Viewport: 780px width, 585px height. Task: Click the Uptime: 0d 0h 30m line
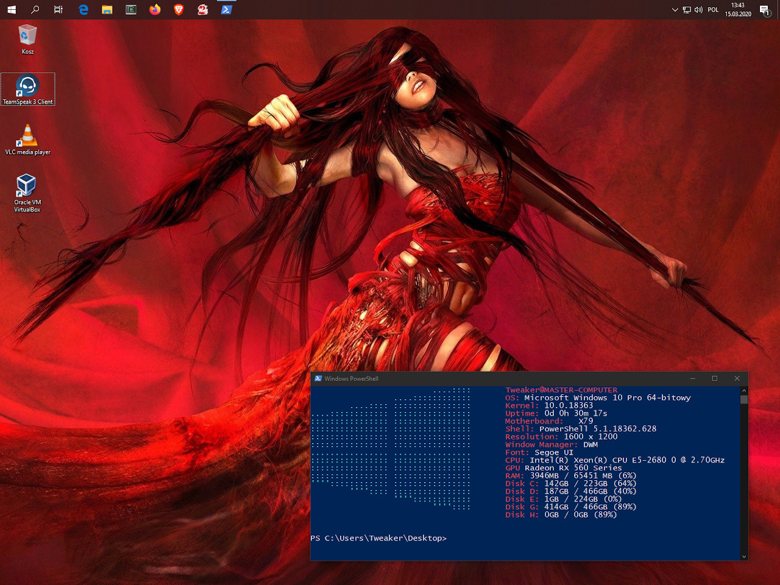(x=556, y=413)
